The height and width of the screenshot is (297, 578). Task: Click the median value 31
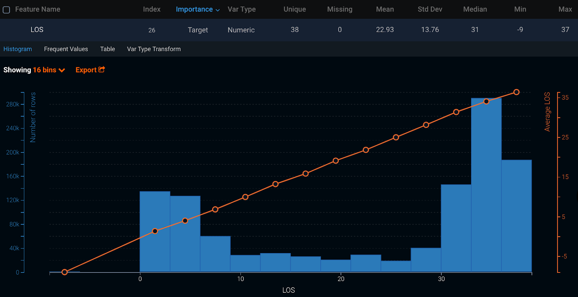point(475,30)
